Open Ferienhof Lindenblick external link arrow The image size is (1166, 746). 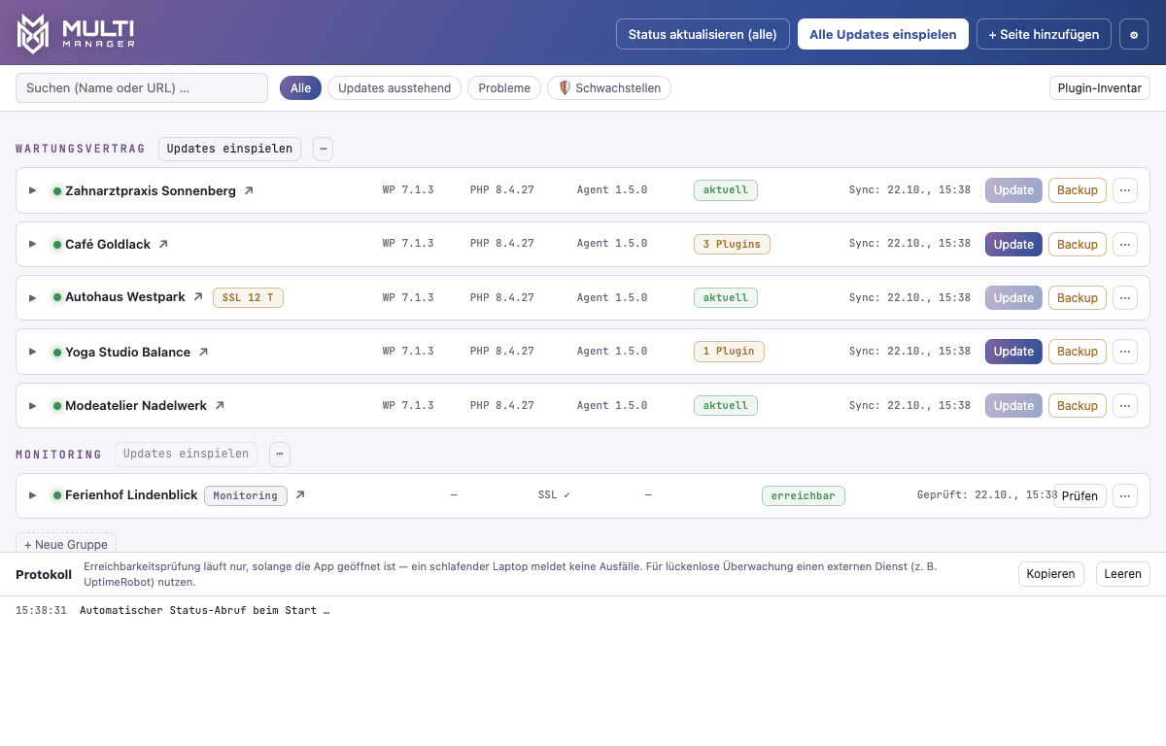(x=300, y=495)
